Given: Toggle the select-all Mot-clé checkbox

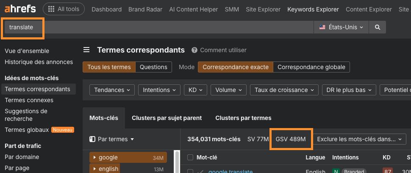Looking at the screenshot, I should pos(190,157).
